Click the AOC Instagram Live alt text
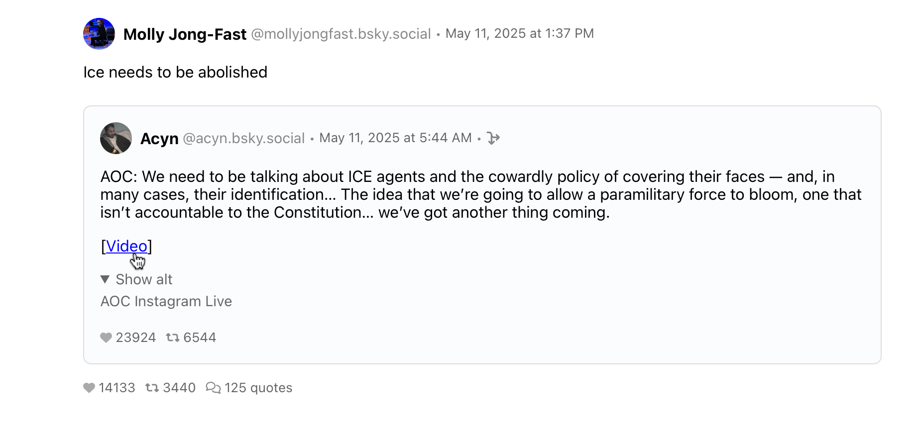 (x=166, y=301)
